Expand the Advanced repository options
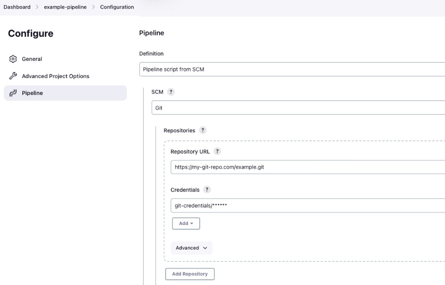 pyautogui.click(x=191, y=248)
